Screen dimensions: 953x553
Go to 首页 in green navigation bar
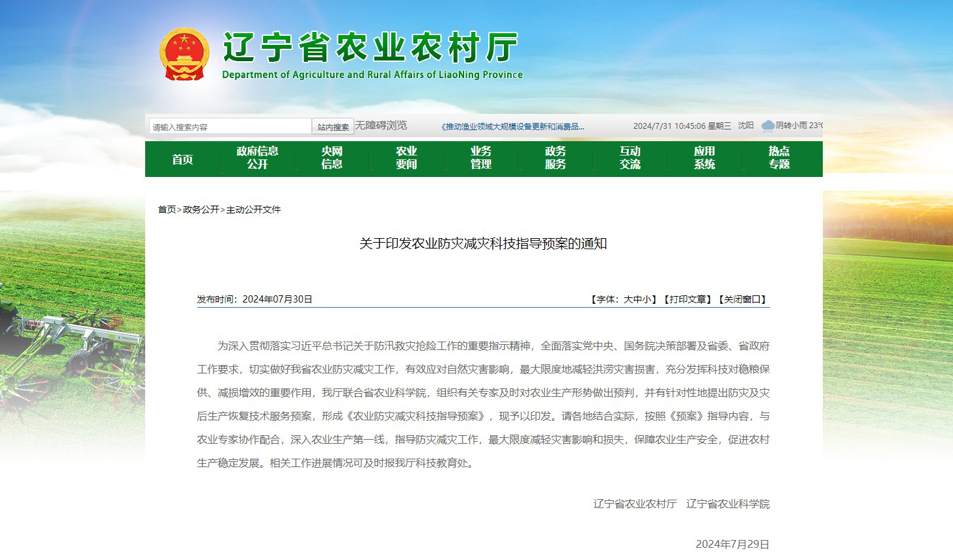pyautogui.click(x=182, y=159)
